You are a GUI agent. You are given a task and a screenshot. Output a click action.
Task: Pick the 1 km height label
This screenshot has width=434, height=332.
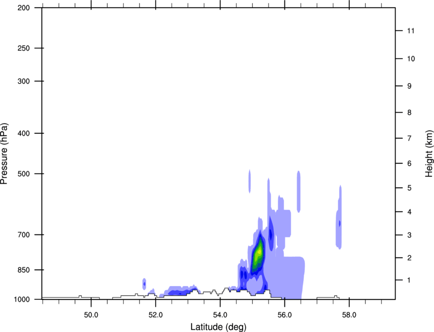(409, 280)
